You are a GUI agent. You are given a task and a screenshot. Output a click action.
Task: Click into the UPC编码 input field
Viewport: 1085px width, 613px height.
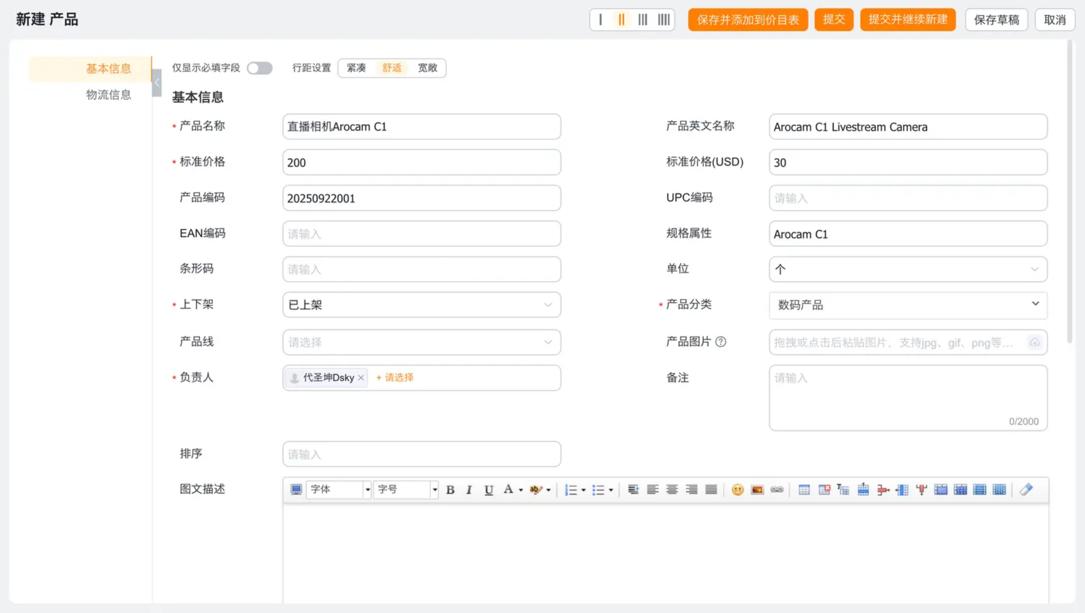click(908, 198)
